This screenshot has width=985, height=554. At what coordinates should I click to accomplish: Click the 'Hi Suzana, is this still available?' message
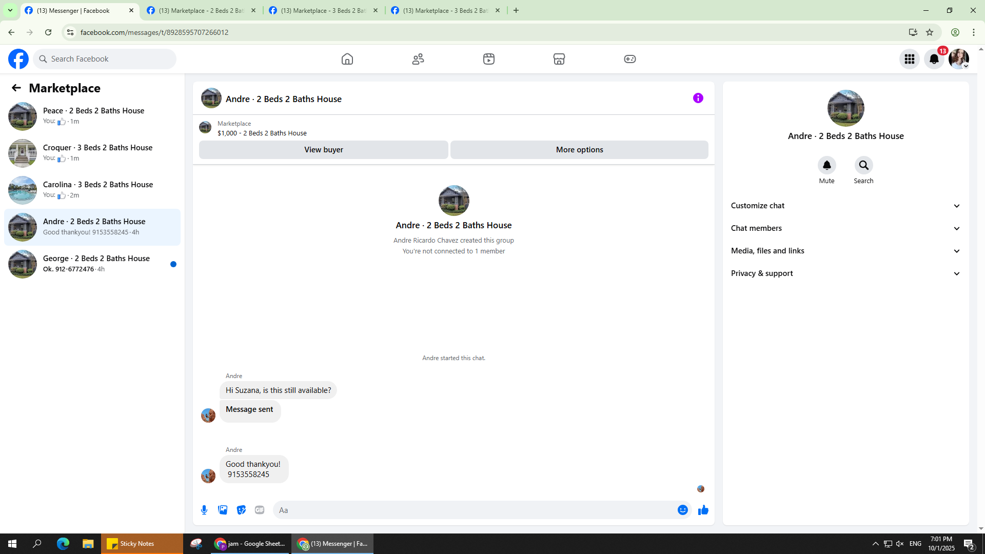point(279,390)
